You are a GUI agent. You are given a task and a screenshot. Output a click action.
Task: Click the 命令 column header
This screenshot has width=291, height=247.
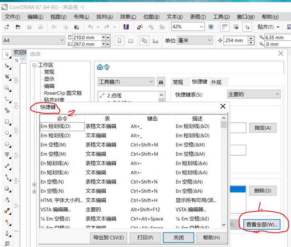coord(62,118)
